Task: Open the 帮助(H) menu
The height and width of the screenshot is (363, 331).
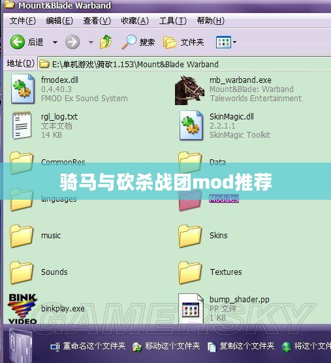Action: click(x=211, y=21)
